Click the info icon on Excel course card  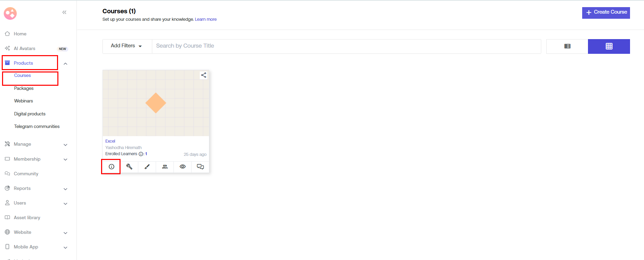pos(111,167)
